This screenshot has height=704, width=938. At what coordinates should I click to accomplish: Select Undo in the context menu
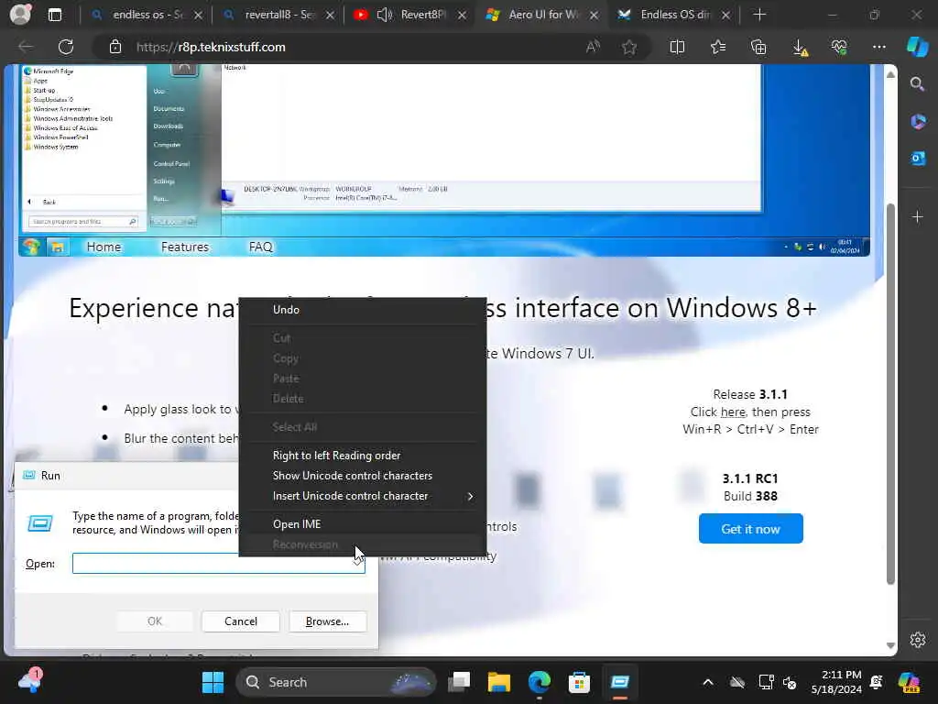point(363,310)
